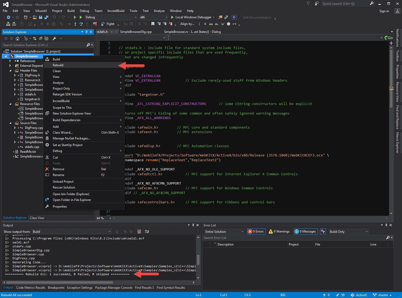Image resolution: width=402 pixels, height=298 pixels.
Task: Open the Debug solution configuration dropdown
Action: click(111, 17)
